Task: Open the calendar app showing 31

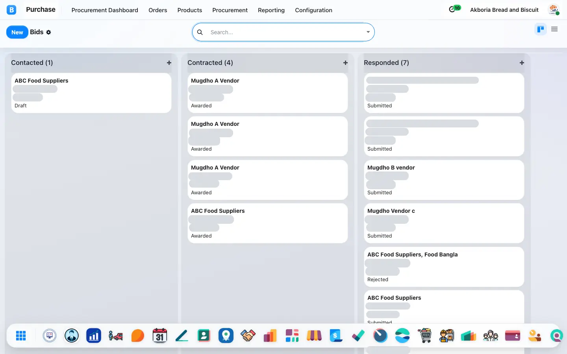Action: pos(159,336)
